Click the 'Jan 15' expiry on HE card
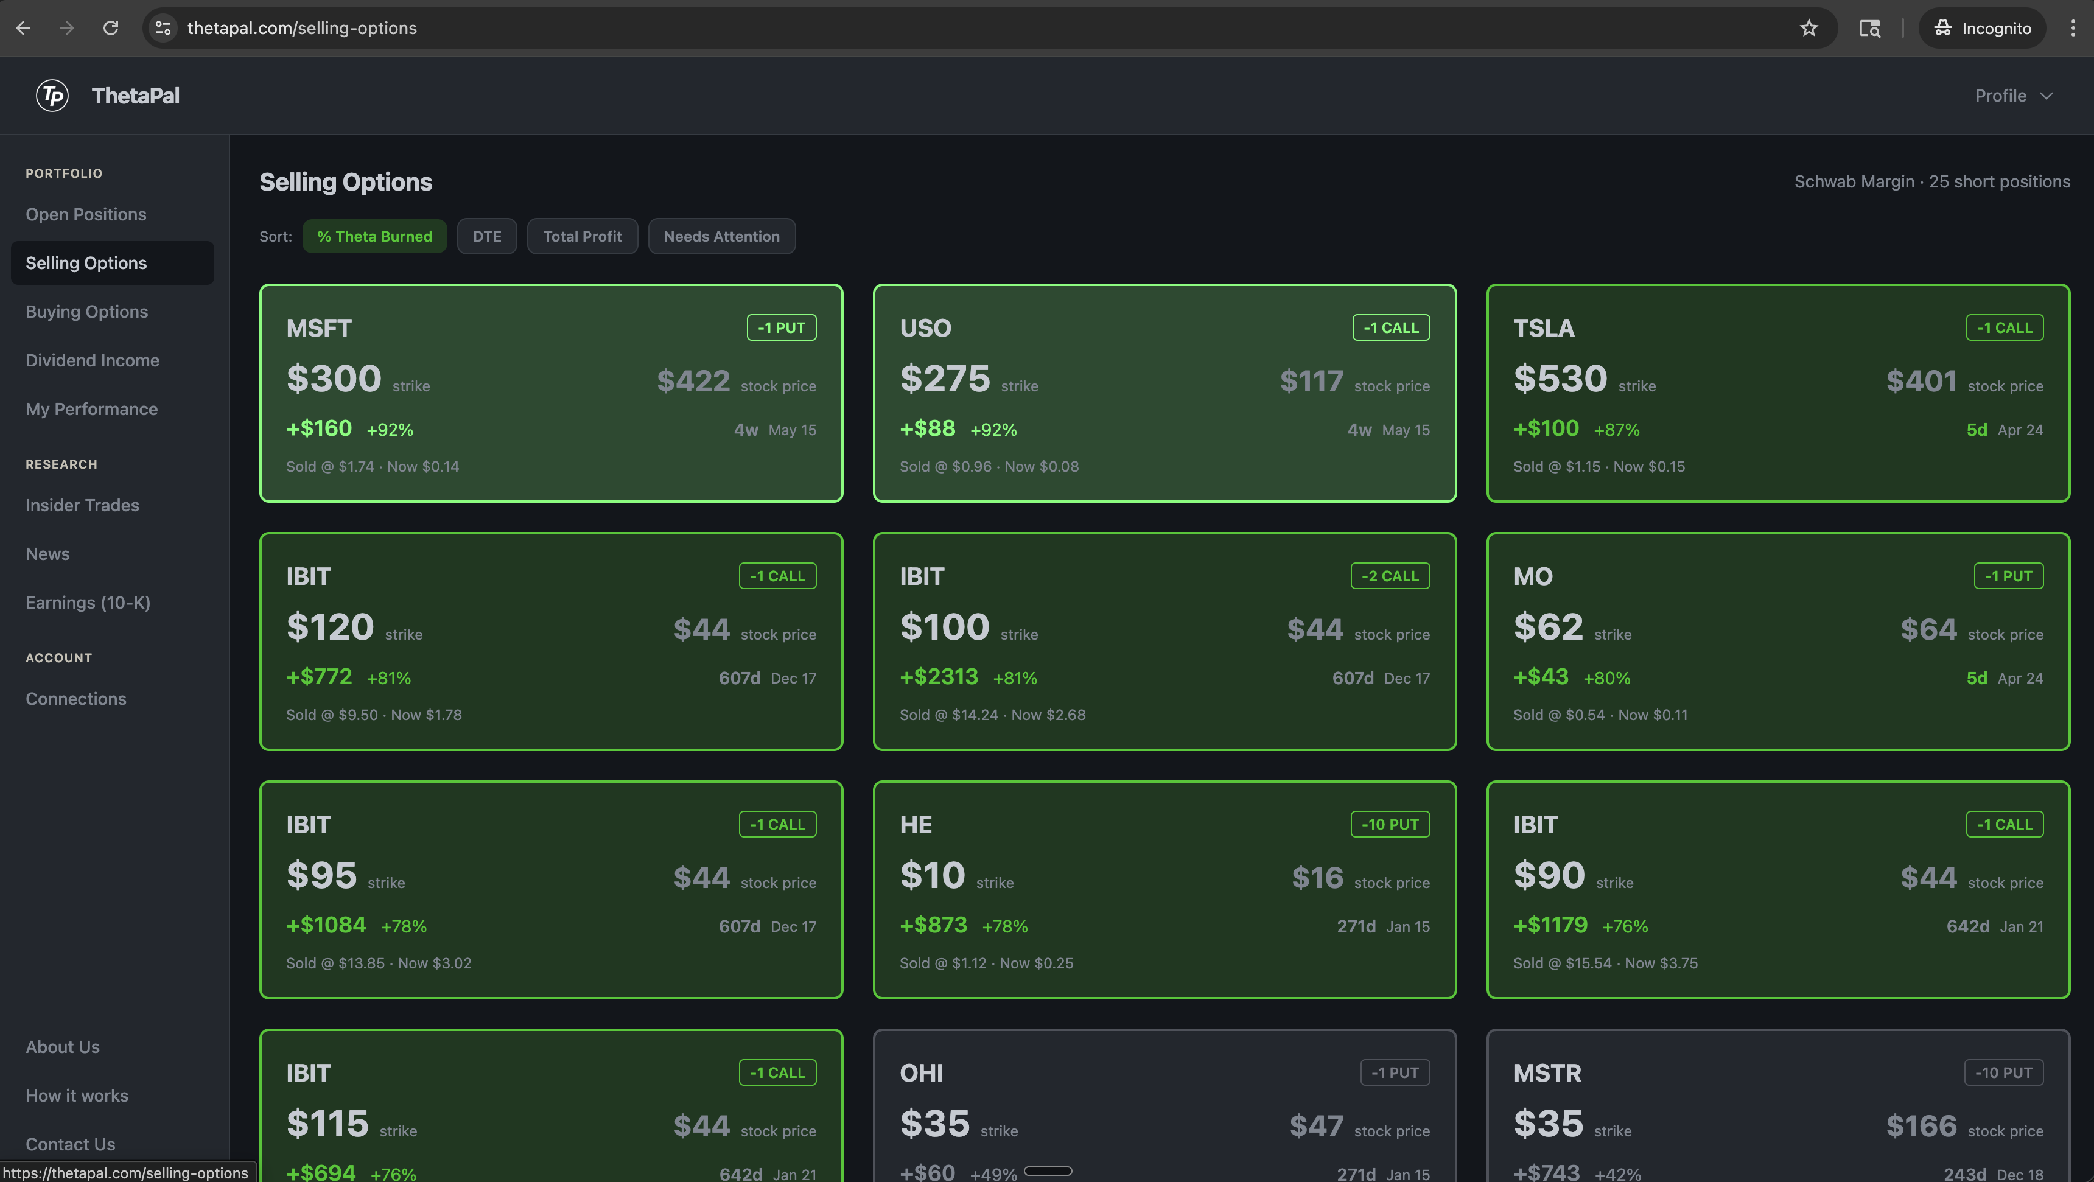The width and height of the screenshot is (2094, 1182). tap(1408, 926)
